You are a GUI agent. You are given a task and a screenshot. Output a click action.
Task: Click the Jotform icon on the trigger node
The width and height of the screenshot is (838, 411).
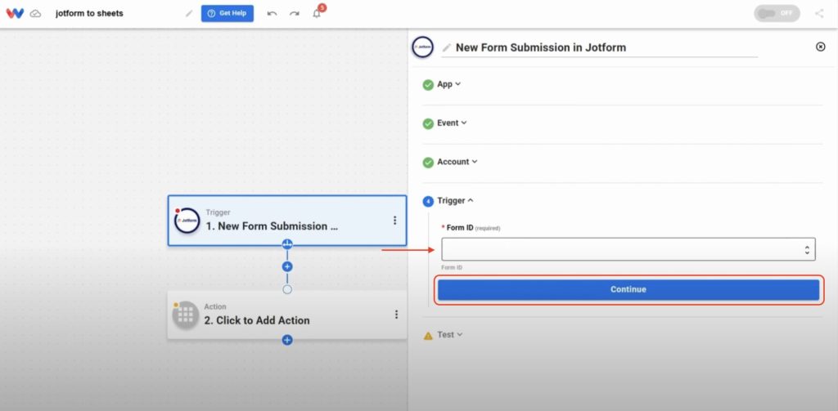coord(187,221)
